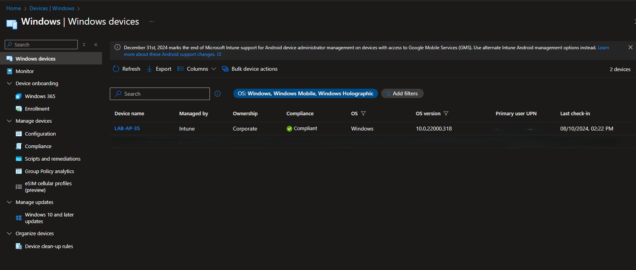
Task: Sort by Ownership column header
Action: 245,113
